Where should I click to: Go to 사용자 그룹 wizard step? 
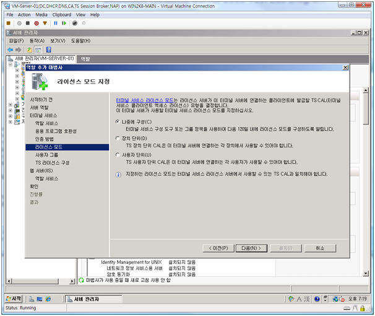[x=46, y=155]
